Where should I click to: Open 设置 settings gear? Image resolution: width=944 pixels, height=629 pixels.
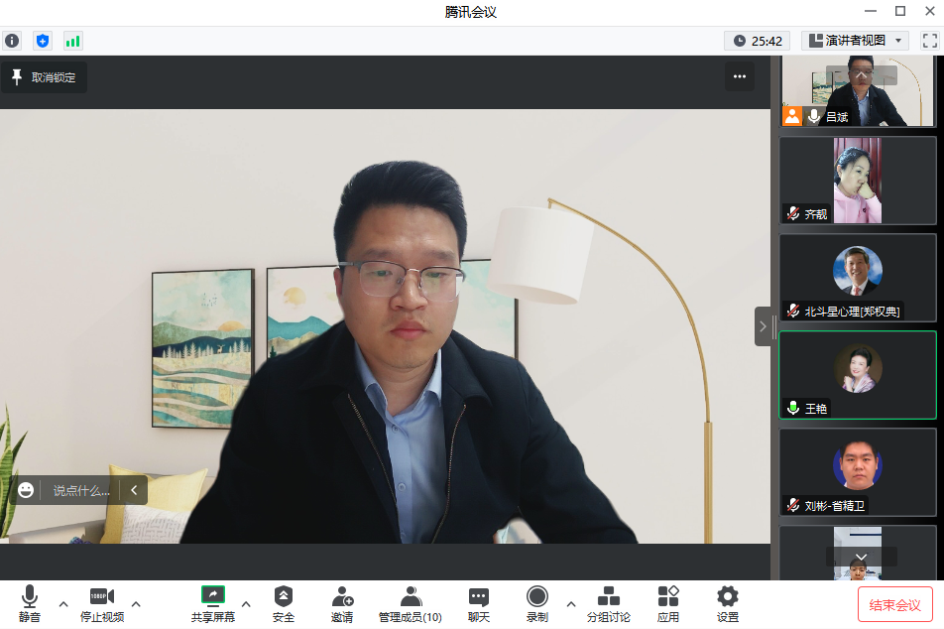[x=727, y=604]
